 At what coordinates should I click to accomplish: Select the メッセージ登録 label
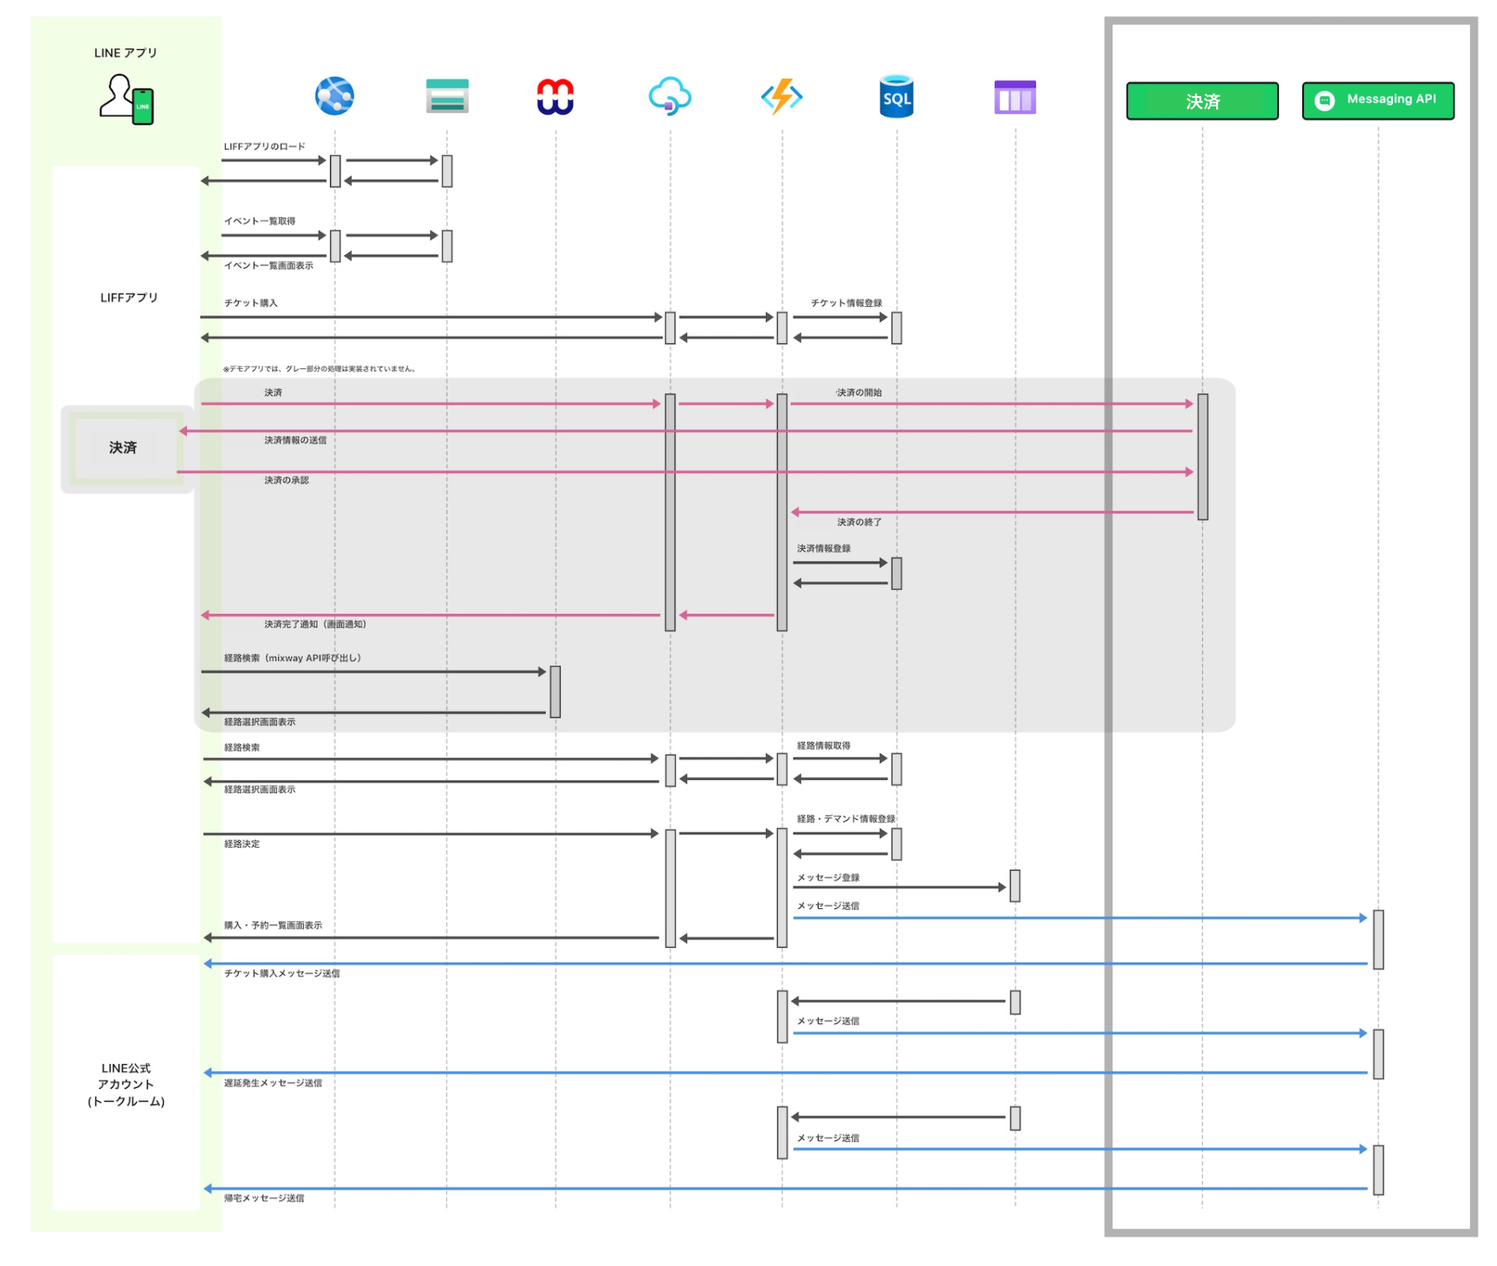(x=827, y=878)
